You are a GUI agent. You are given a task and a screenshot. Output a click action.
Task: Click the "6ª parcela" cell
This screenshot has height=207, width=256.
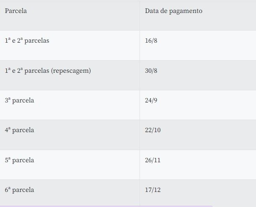pos(20,190)
